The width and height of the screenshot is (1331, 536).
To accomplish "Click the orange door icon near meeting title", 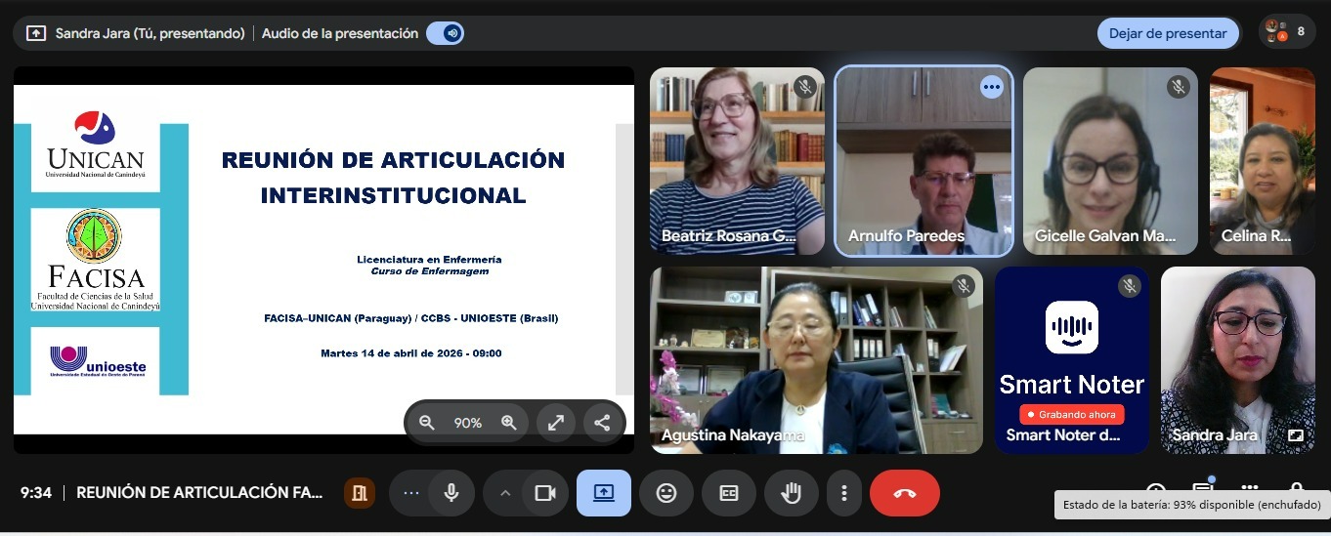I will (x=360, y=493).
